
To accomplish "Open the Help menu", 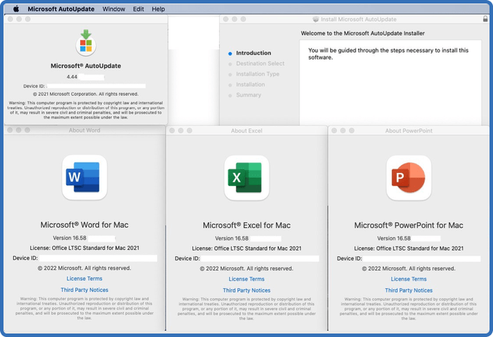I will [158, 9].
